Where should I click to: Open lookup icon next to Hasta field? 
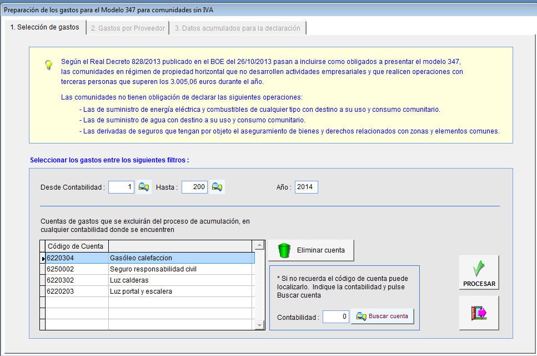pyautogui.click(x=217, y=187)
